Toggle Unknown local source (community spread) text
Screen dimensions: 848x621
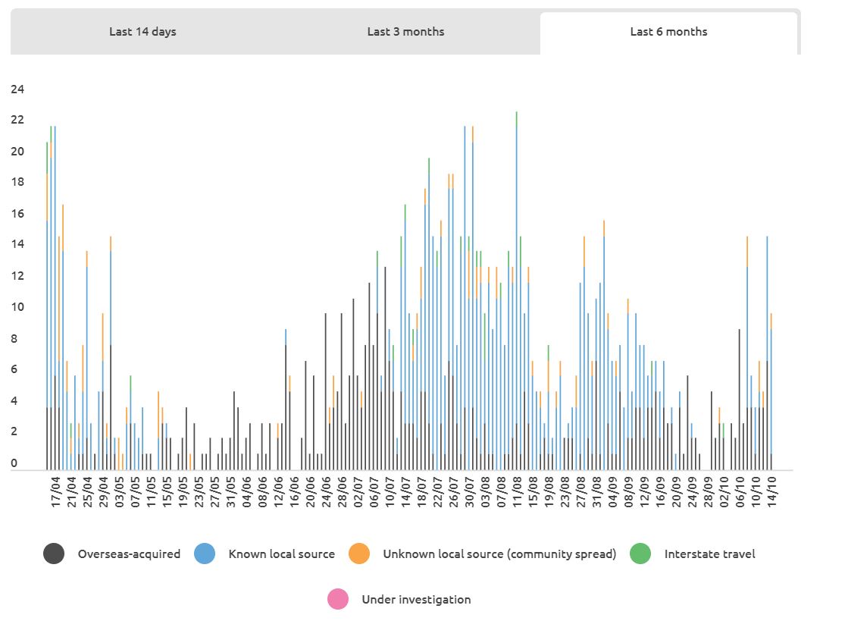coord(499,554)
